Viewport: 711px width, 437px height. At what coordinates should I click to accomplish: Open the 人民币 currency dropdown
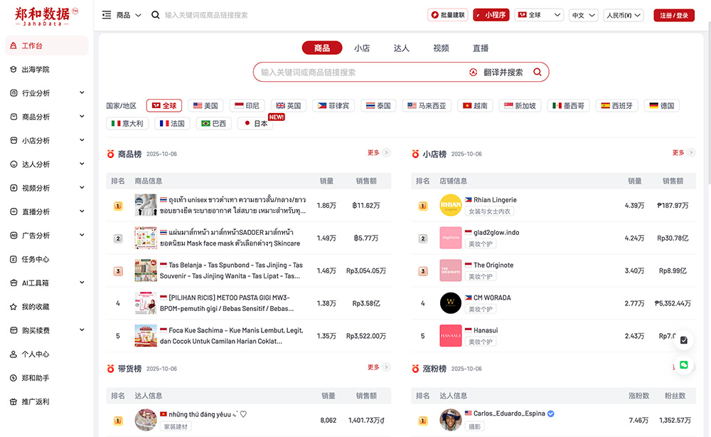[624, 15]
